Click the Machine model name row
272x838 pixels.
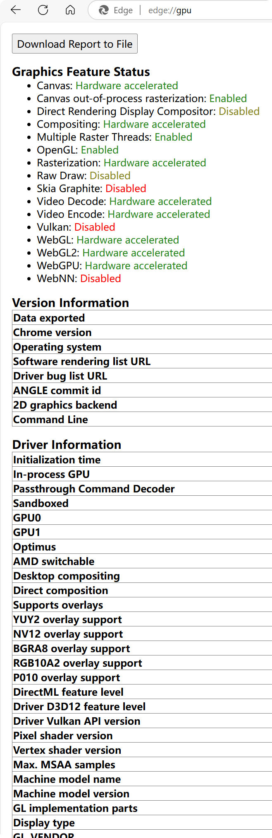tap(67, 779)
